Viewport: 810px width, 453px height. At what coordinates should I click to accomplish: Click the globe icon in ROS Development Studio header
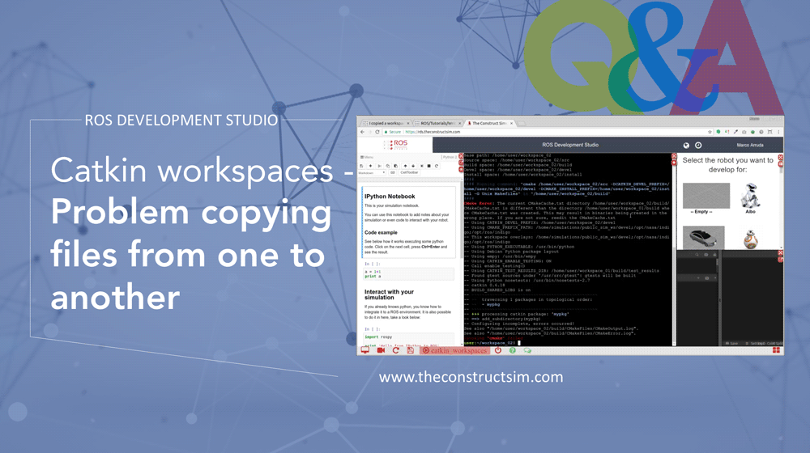686,146
